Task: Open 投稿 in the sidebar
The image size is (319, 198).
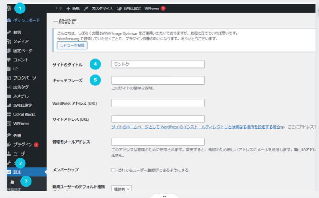Action: click(x=17, y=32)
